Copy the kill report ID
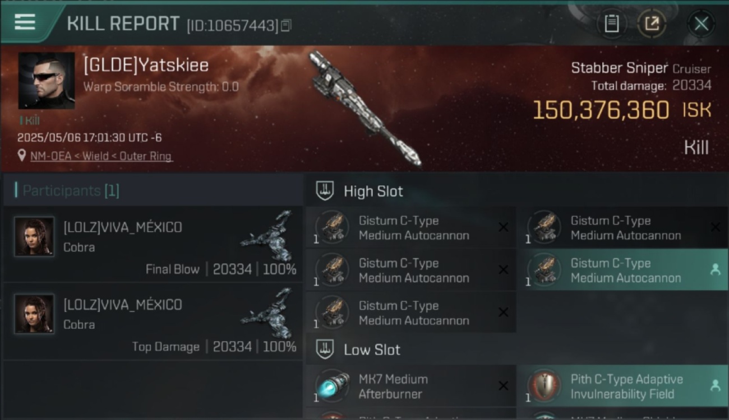 [286, 25]
